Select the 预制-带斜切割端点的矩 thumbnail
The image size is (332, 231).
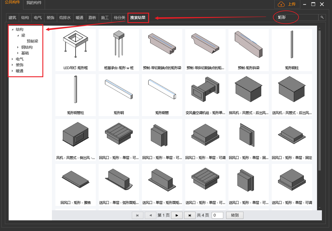point(205,50)
